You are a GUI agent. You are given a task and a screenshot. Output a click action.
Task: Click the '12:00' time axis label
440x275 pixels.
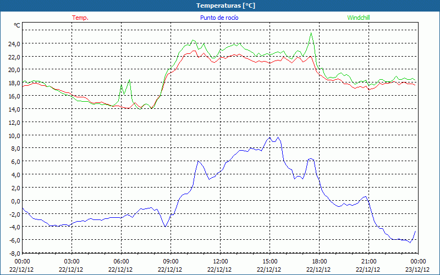pyautogui.click(x=221, y=262)
